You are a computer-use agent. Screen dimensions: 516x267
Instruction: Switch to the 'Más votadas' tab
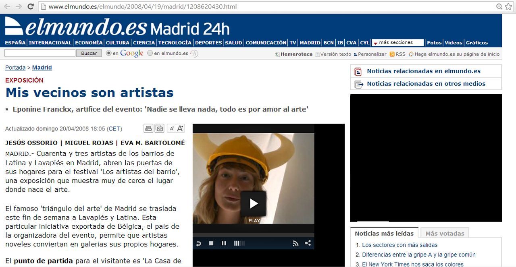[445, 233]
